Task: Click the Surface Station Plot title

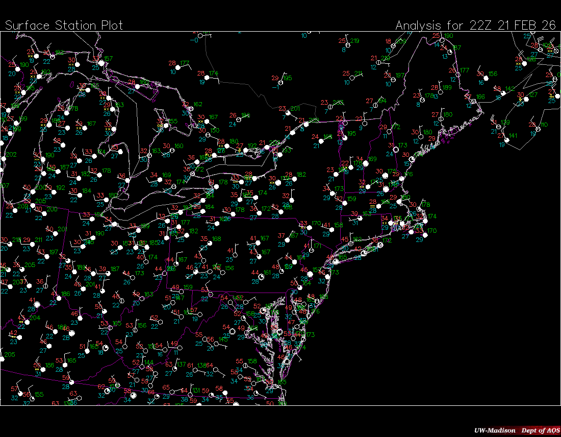Action: 64,25
